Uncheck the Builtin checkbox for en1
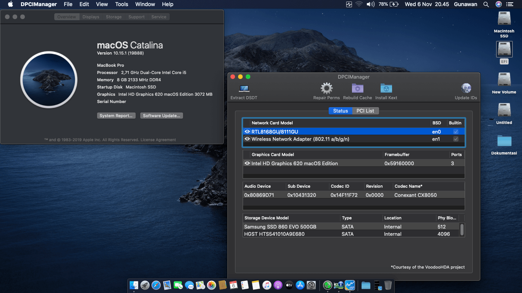522x293 pixels. (456, 139)
